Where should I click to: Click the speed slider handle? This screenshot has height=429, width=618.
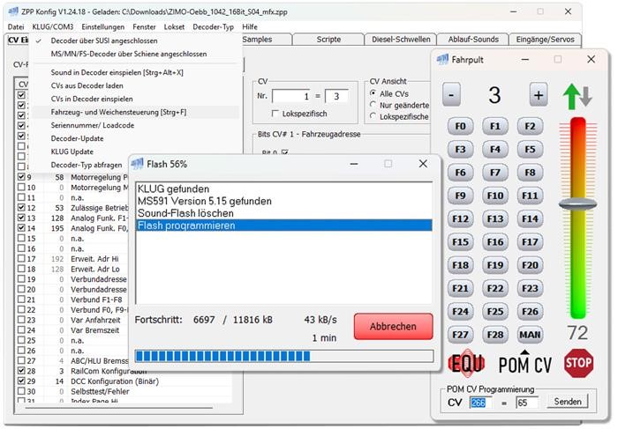[x=577, y=203]
